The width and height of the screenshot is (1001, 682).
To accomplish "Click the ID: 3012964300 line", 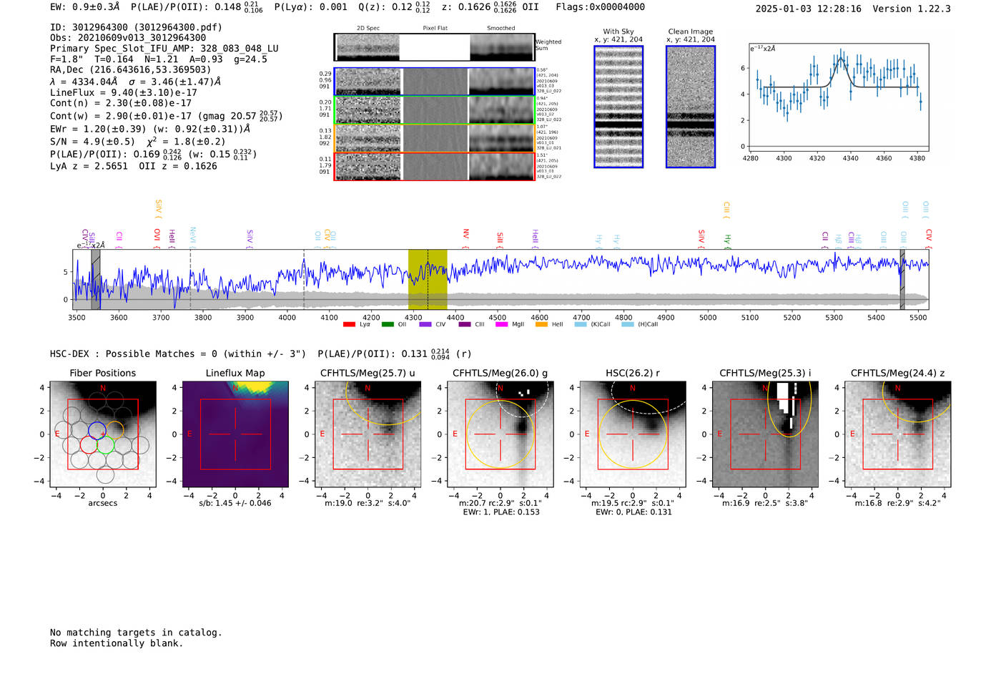I will pyautogui.click(x=136, y=27).
